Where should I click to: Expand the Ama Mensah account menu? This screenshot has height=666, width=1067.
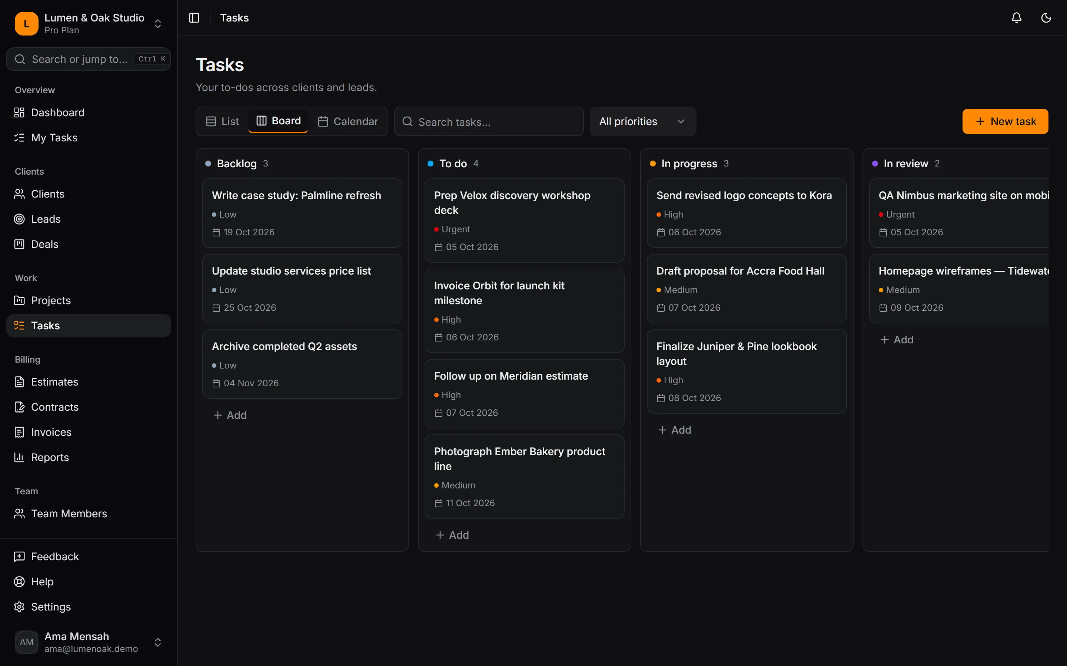[89, 642]
